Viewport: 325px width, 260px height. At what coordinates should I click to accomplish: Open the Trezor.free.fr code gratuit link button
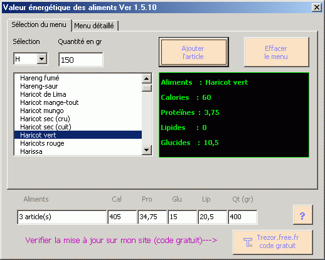coord(273,242)
